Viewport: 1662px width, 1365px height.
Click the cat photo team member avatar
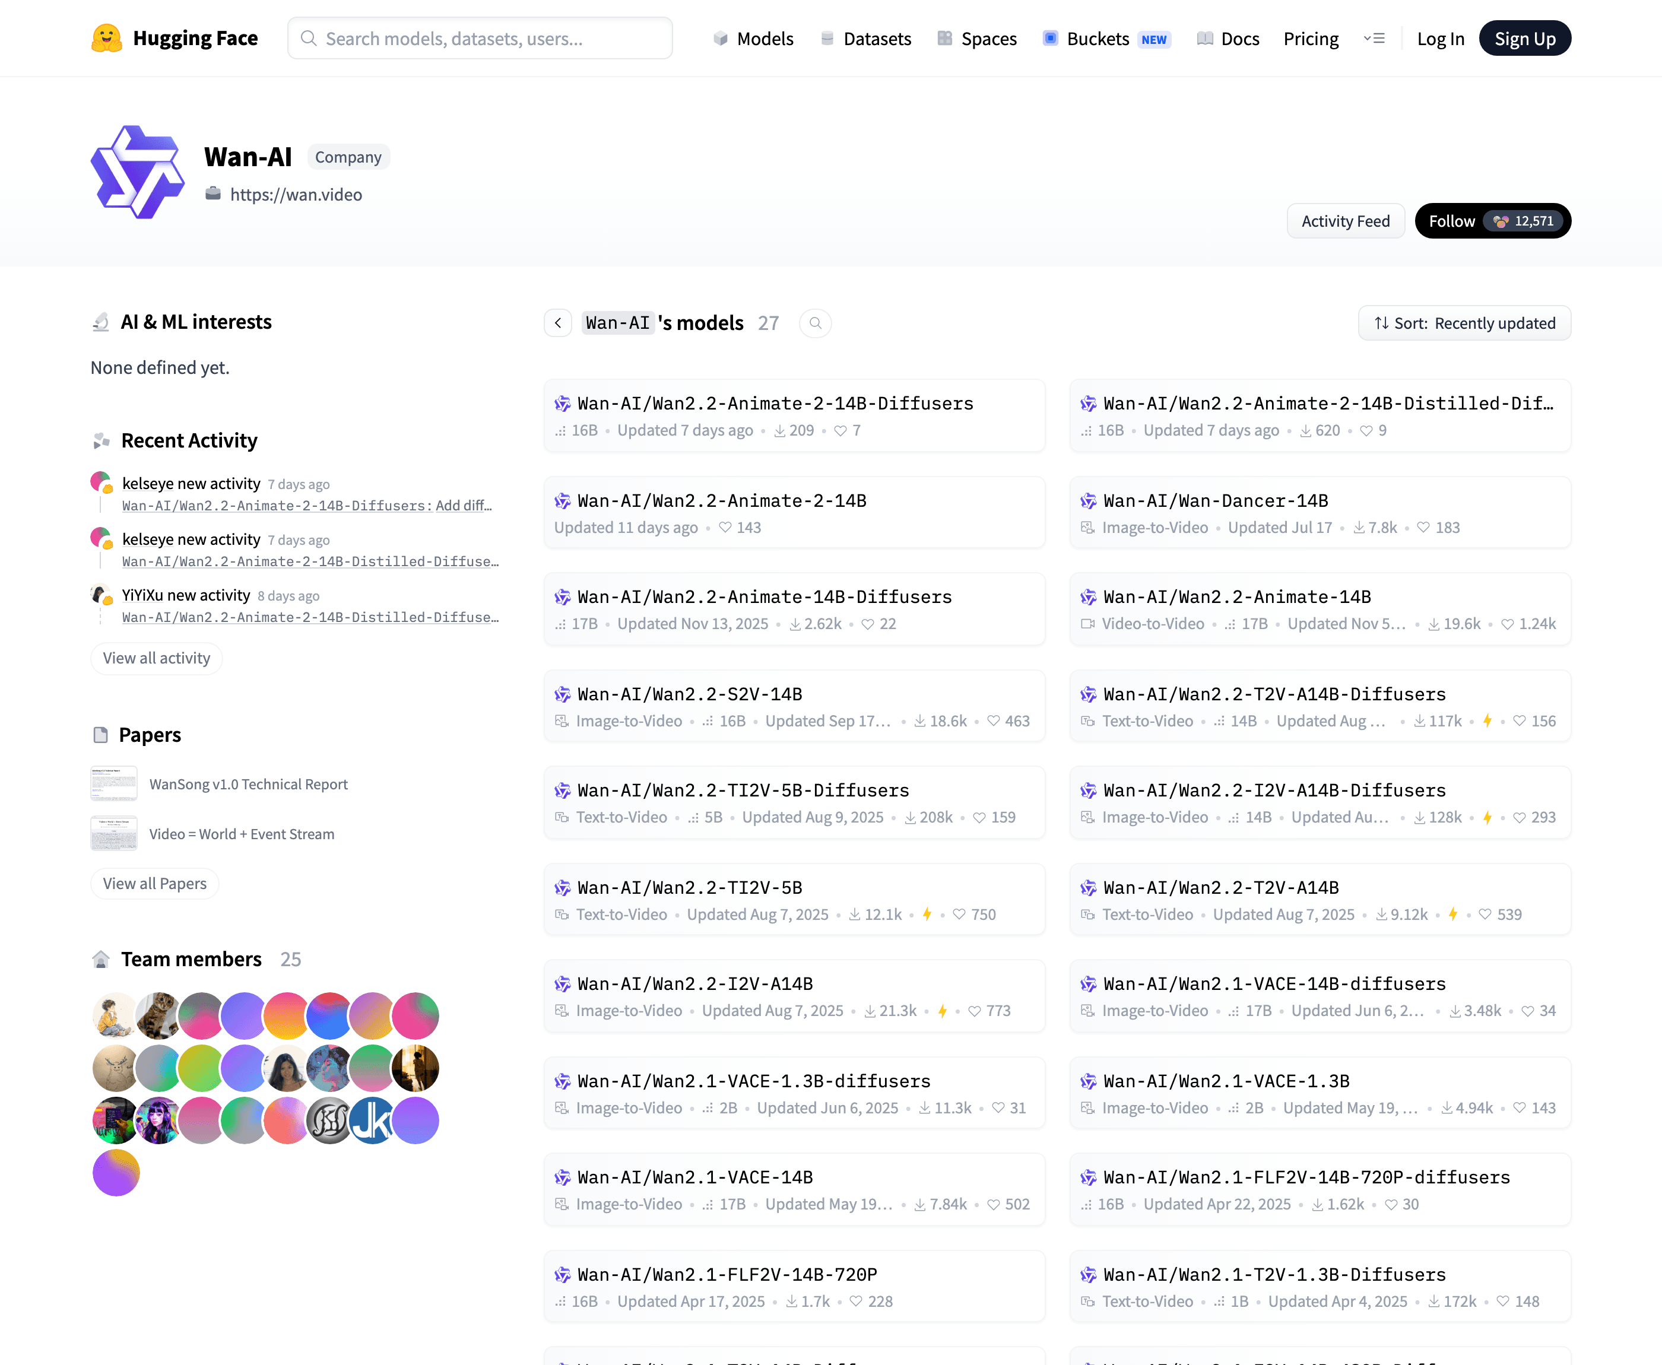tap(159, 1015)
